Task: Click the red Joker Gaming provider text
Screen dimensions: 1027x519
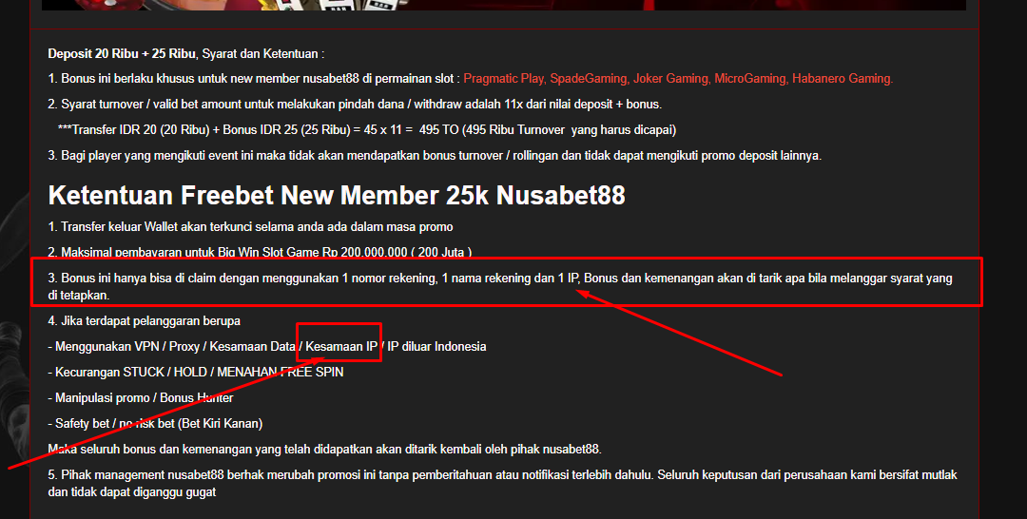Action: [671, 79]
